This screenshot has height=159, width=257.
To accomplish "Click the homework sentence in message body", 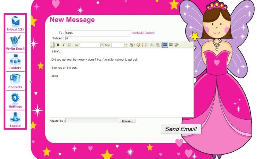I will click(95, 60).
